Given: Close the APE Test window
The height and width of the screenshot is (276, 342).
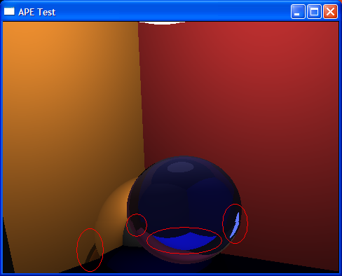Looking at the screenshot, I should [330, 11].
